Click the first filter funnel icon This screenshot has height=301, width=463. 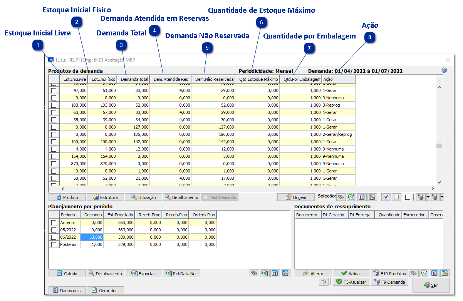tap(421, 197)
